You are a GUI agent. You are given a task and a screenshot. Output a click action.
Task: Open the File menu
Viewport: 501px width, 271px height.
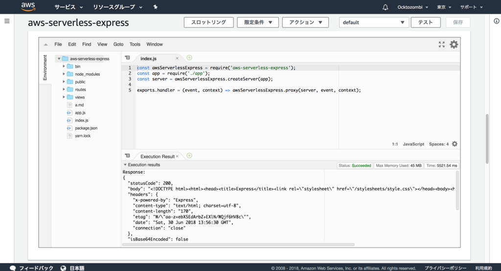(58, 45)
